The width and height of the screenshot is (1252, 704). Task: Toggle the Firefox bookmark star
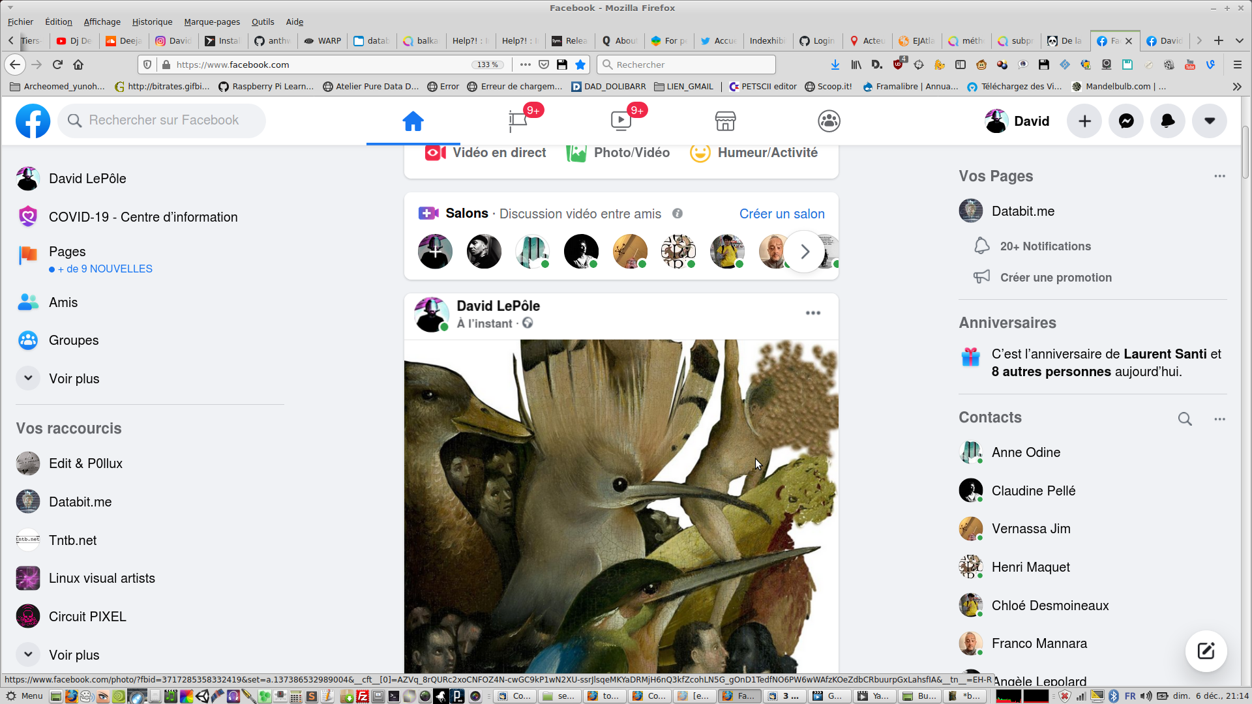(x=580, y=65)
